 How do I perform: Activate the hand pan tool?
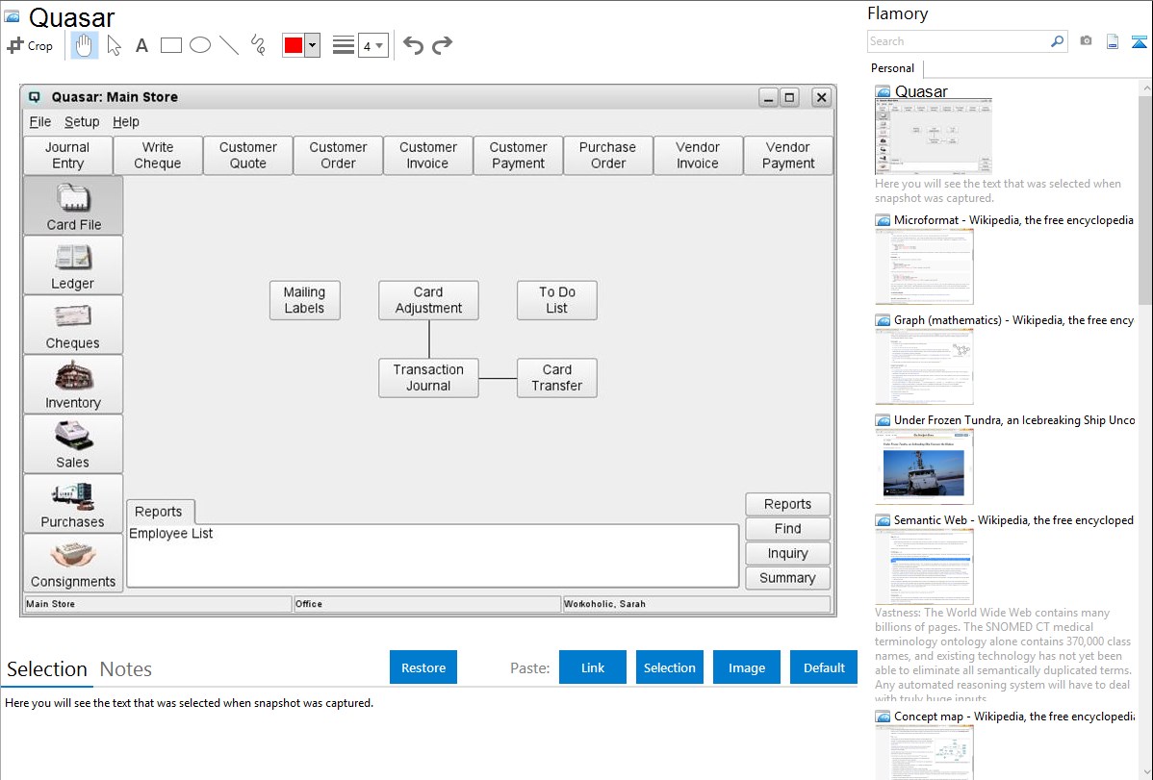tap(85, 45)
